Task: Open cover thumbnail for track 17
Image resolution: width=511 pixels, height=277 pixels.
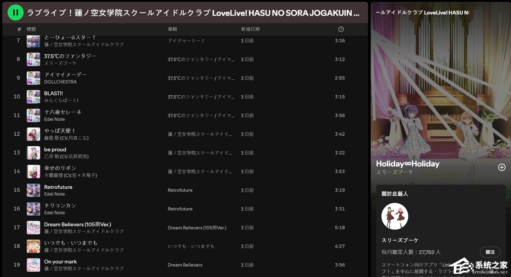Action: [33, 228]
